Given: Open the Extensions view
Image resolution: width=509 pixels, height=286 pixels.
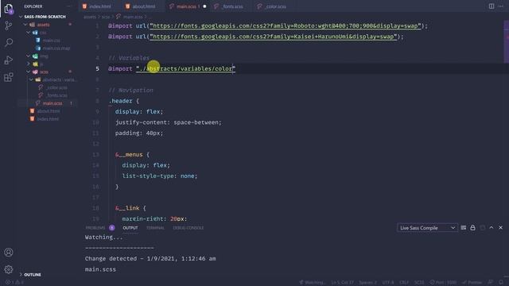Looking at the screenshot, I should 9,77.
